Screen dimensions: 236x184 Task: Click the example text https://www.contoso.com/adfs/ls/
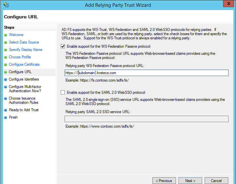107,126
